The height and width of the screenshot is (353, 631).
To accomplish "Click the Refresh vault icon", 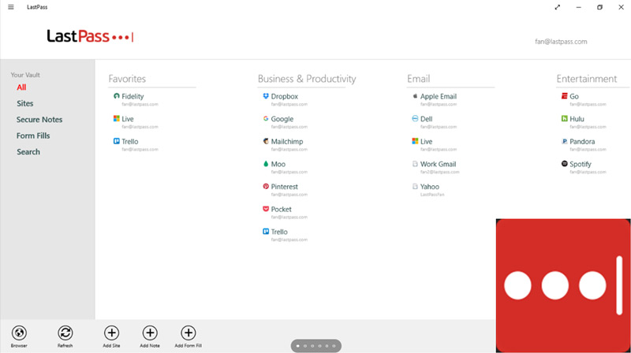I will point(65,333).
